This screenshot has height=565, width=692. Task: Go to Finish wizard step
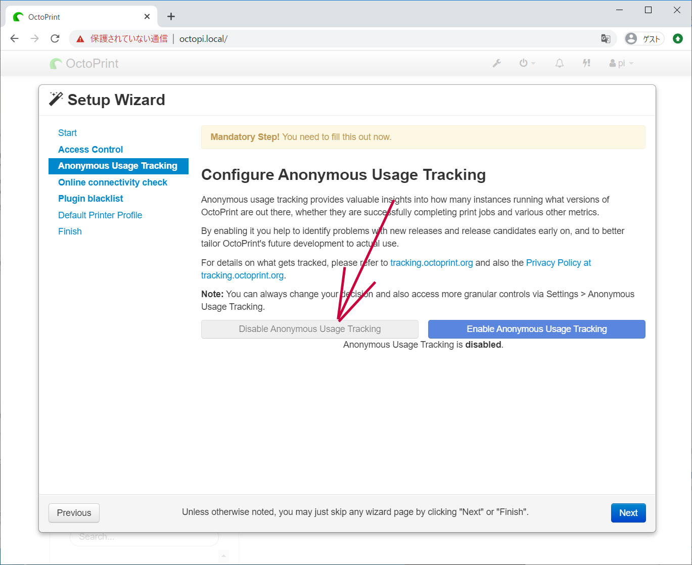(x=70, y=231)
